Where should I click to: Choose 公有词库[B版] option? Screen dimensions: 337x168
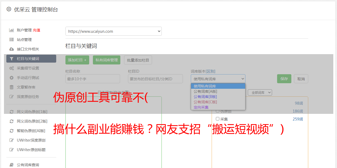click(218, 97)
